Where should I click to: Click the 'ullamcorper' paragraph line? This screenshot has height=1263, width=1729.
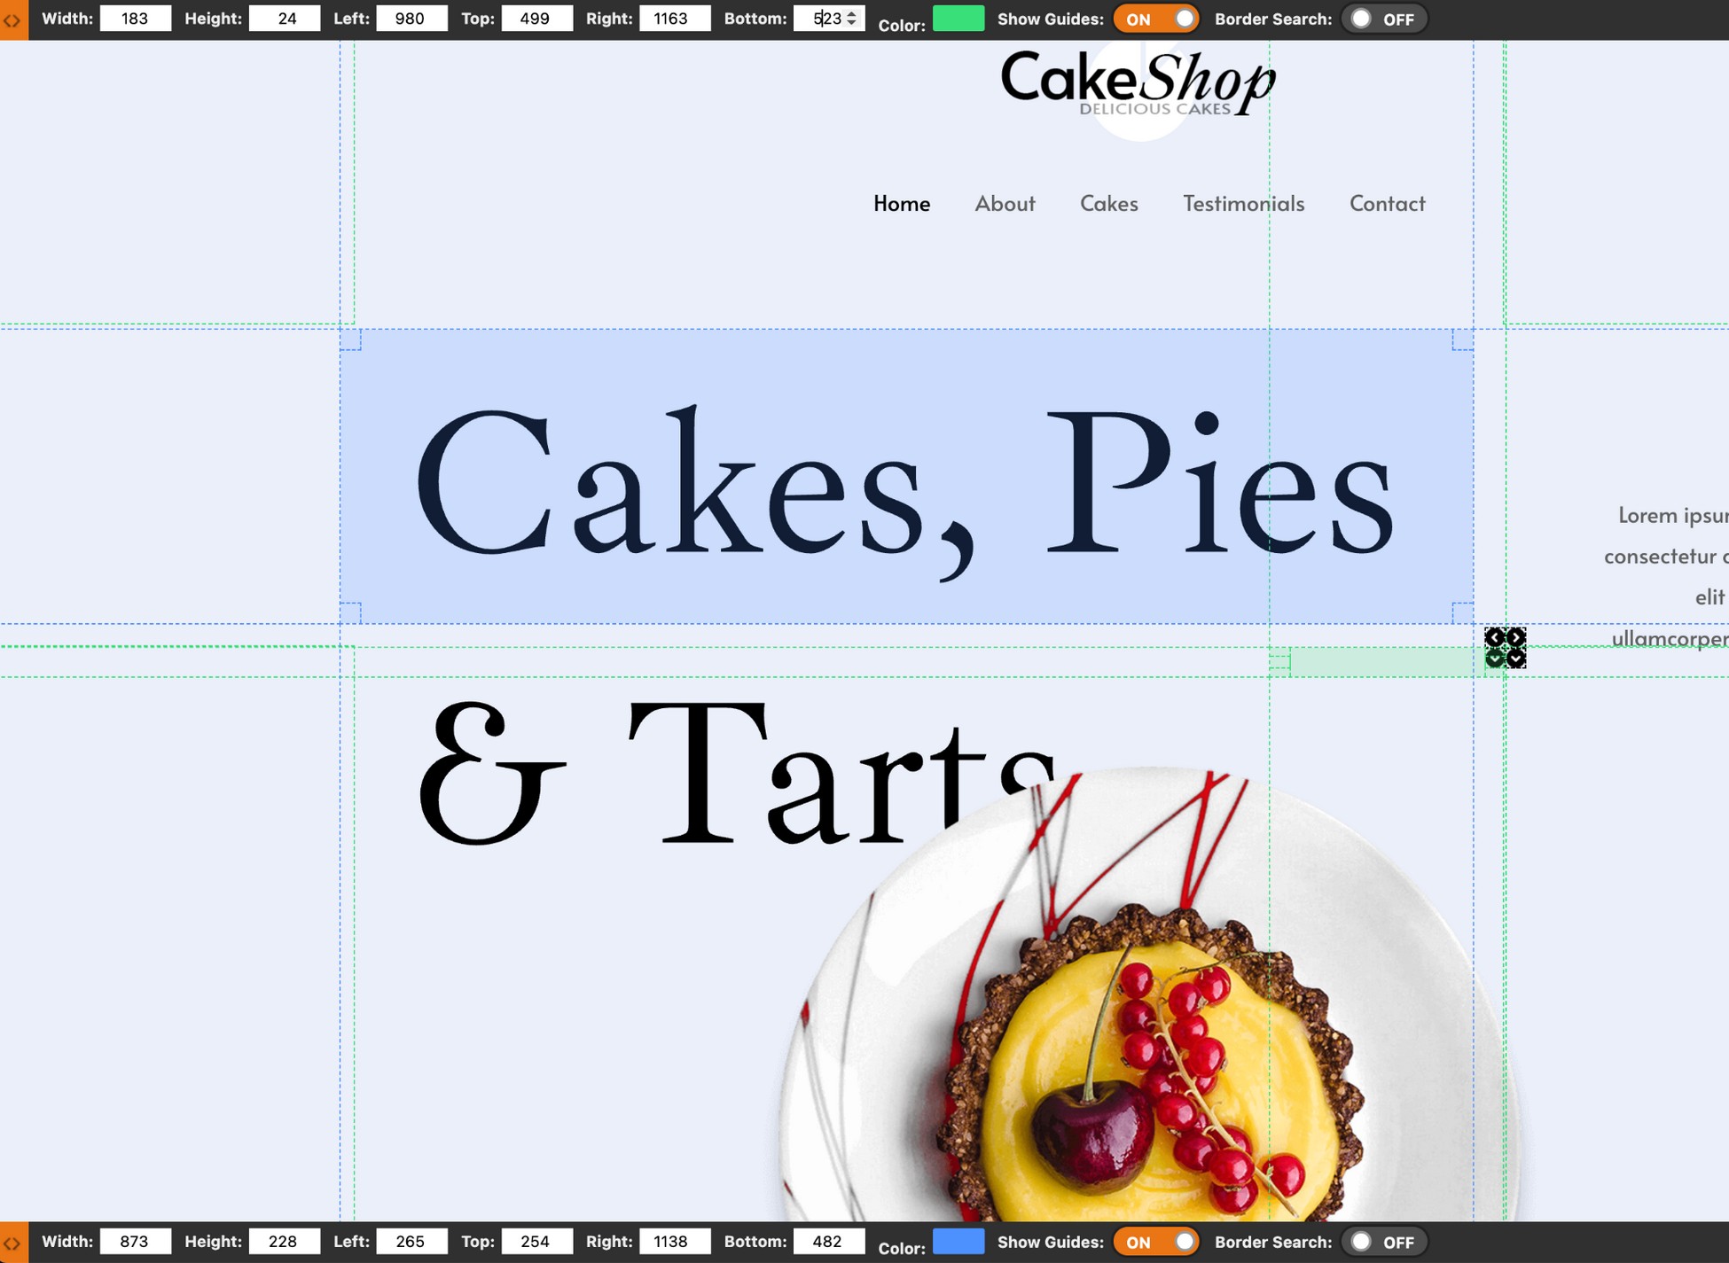(1670, 639)
